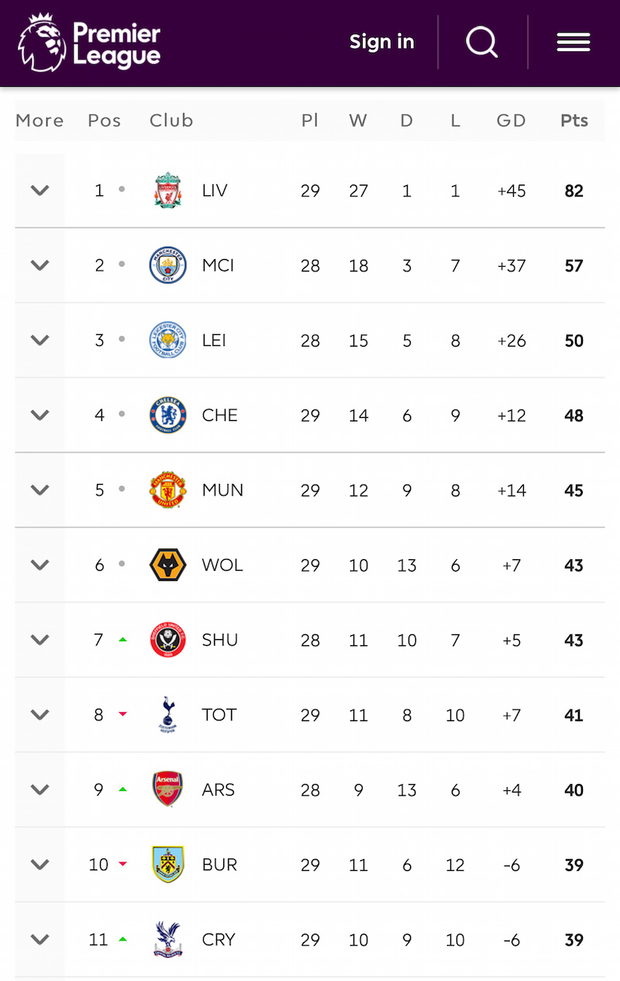620x981 pixels.
Task: Click the Sign in link
Action: (381, 42)
